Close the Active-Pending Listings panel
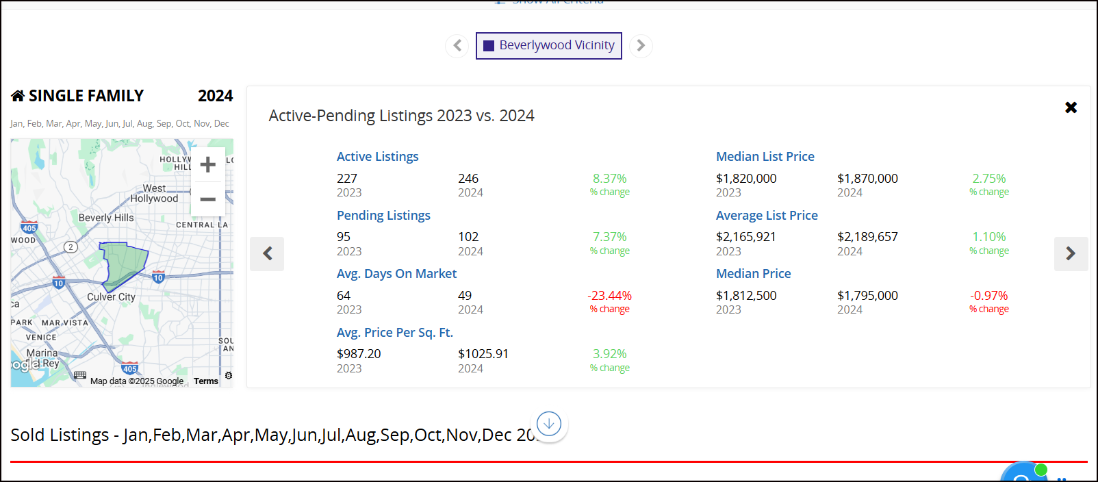The width and height of the screenshot is (1098, 482). click(1071, 107)
